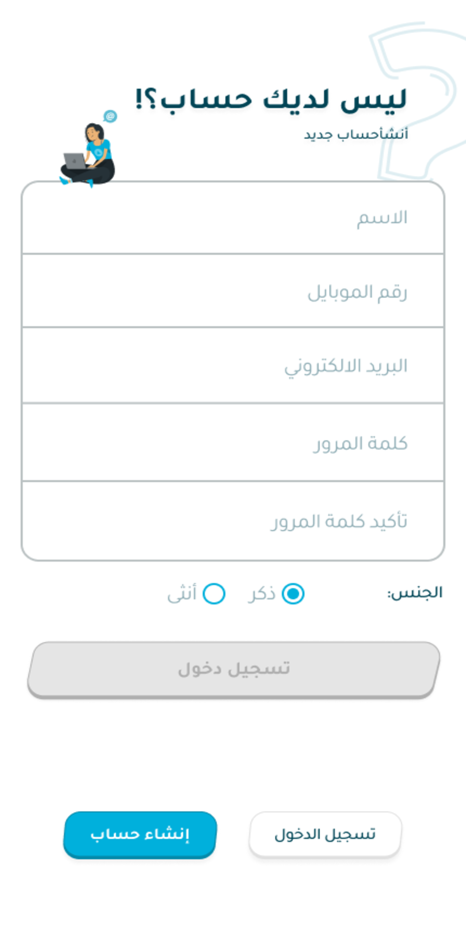Focus the الاسم (name) input field
466x950 pixels.
(x=233, y=217)
